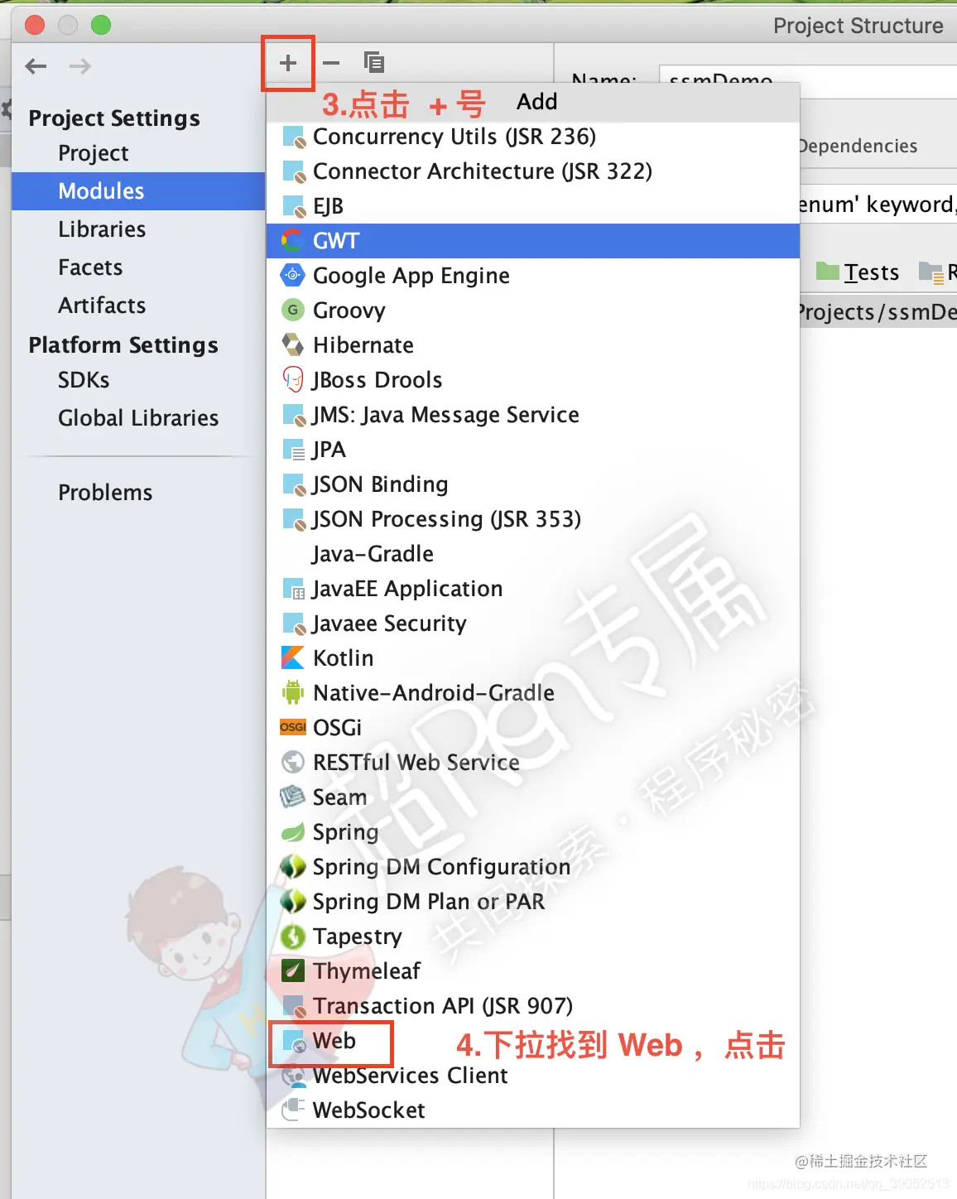This screenshot has width=957, height=1199.
Task: Select Java-Gradle from Add menu
Action: (533, 554)
